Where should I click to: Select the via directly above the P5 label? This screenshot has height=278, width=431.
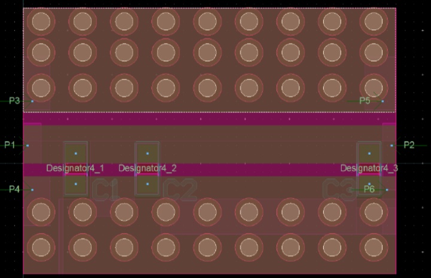point(374,88)
